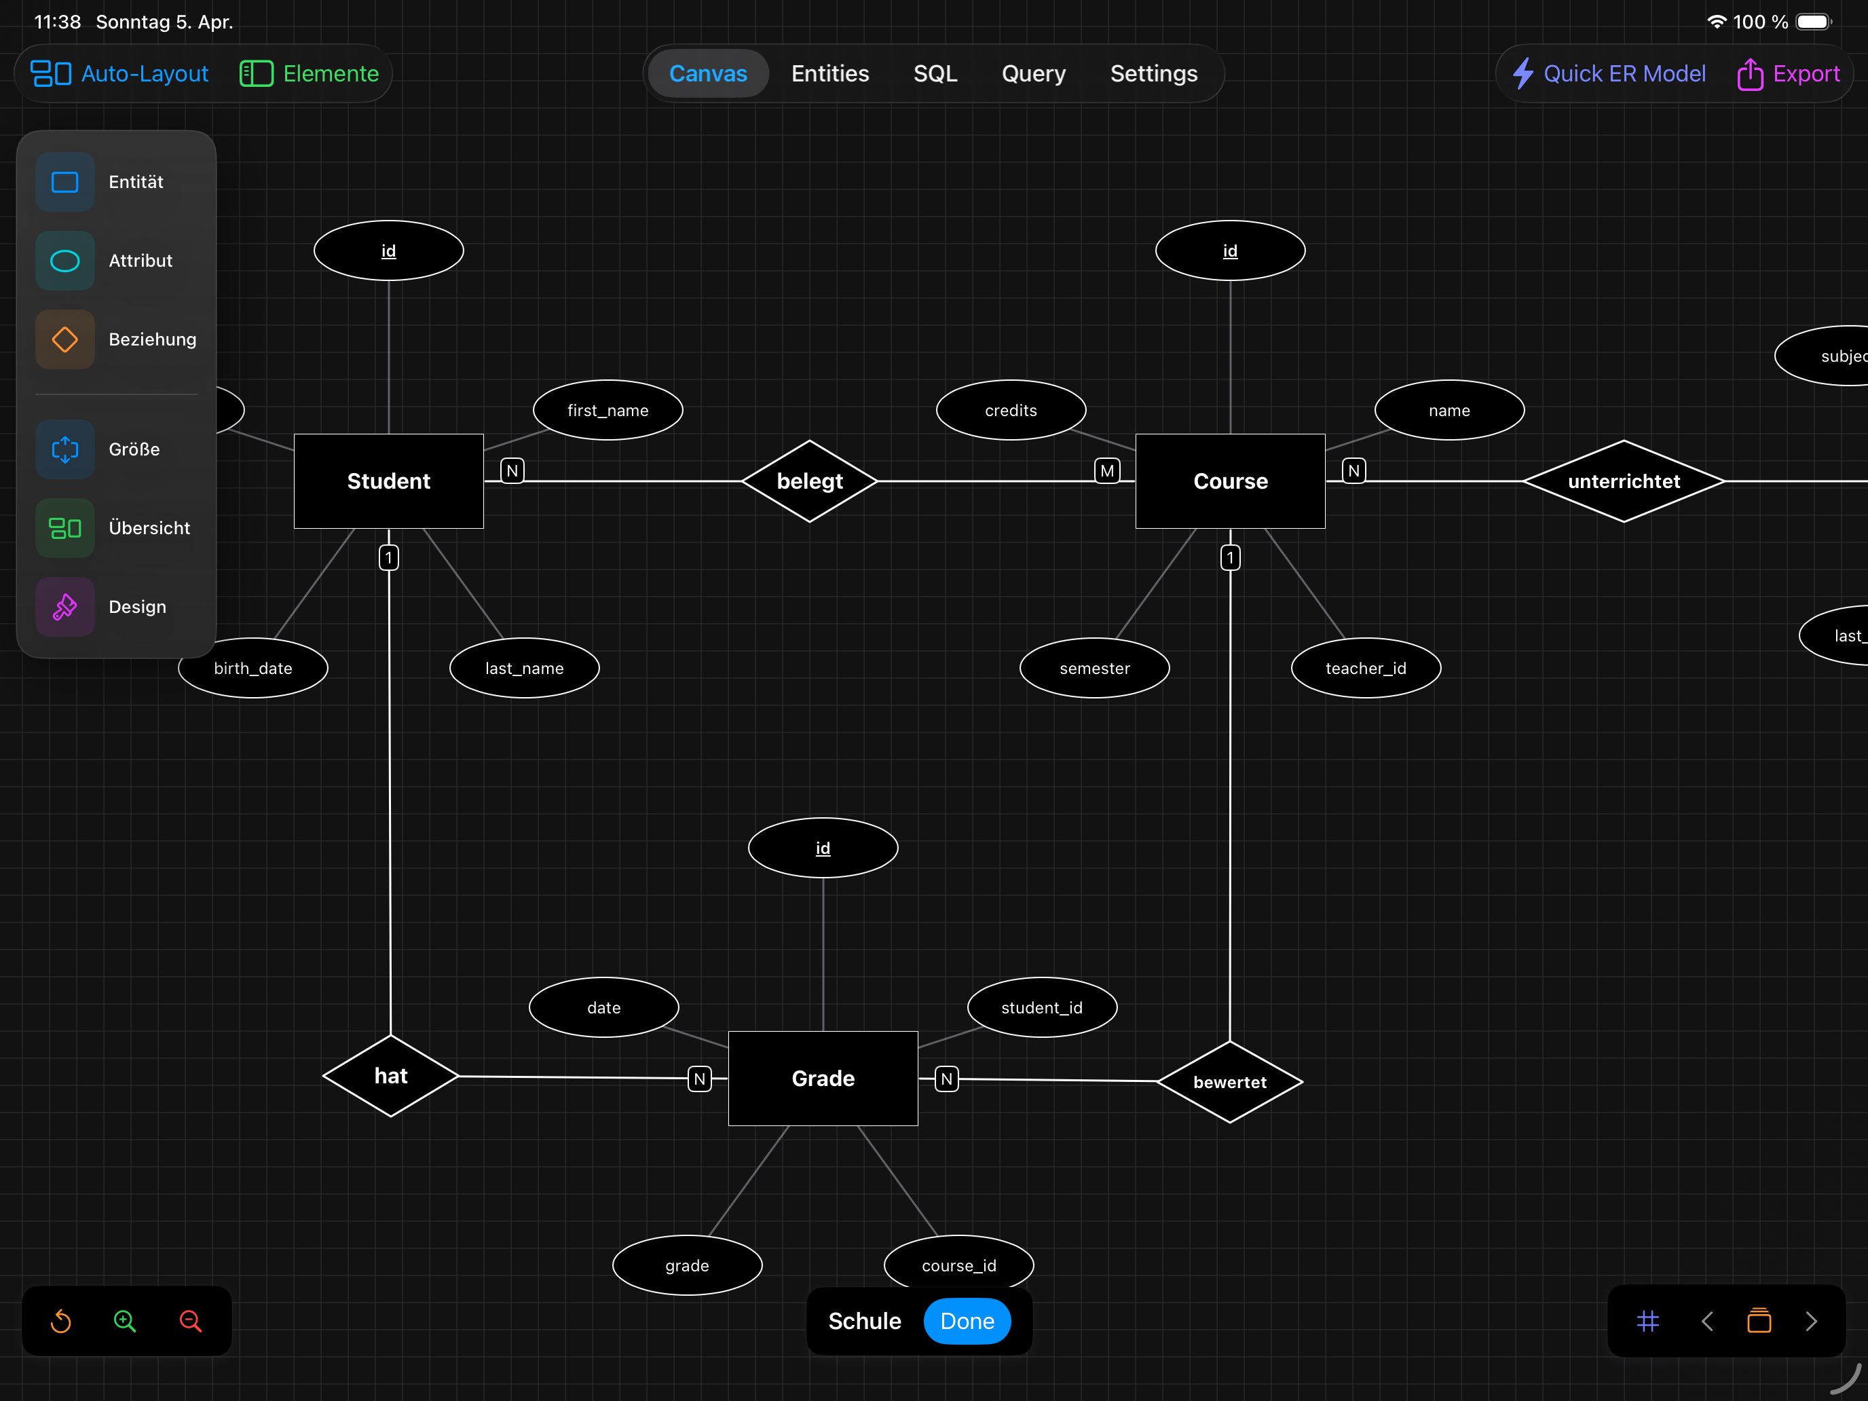The image size is (1868, 1401).
Task: Switch to the Entities tab
Action: [830, 73]
